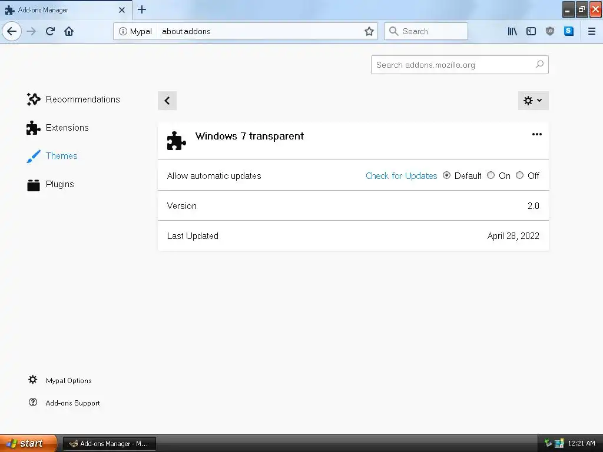This screenshot has height=452, width=603.
Task: Click the Windows 7 transparent title
Action: pyautogui.click(x=249, y=136)
